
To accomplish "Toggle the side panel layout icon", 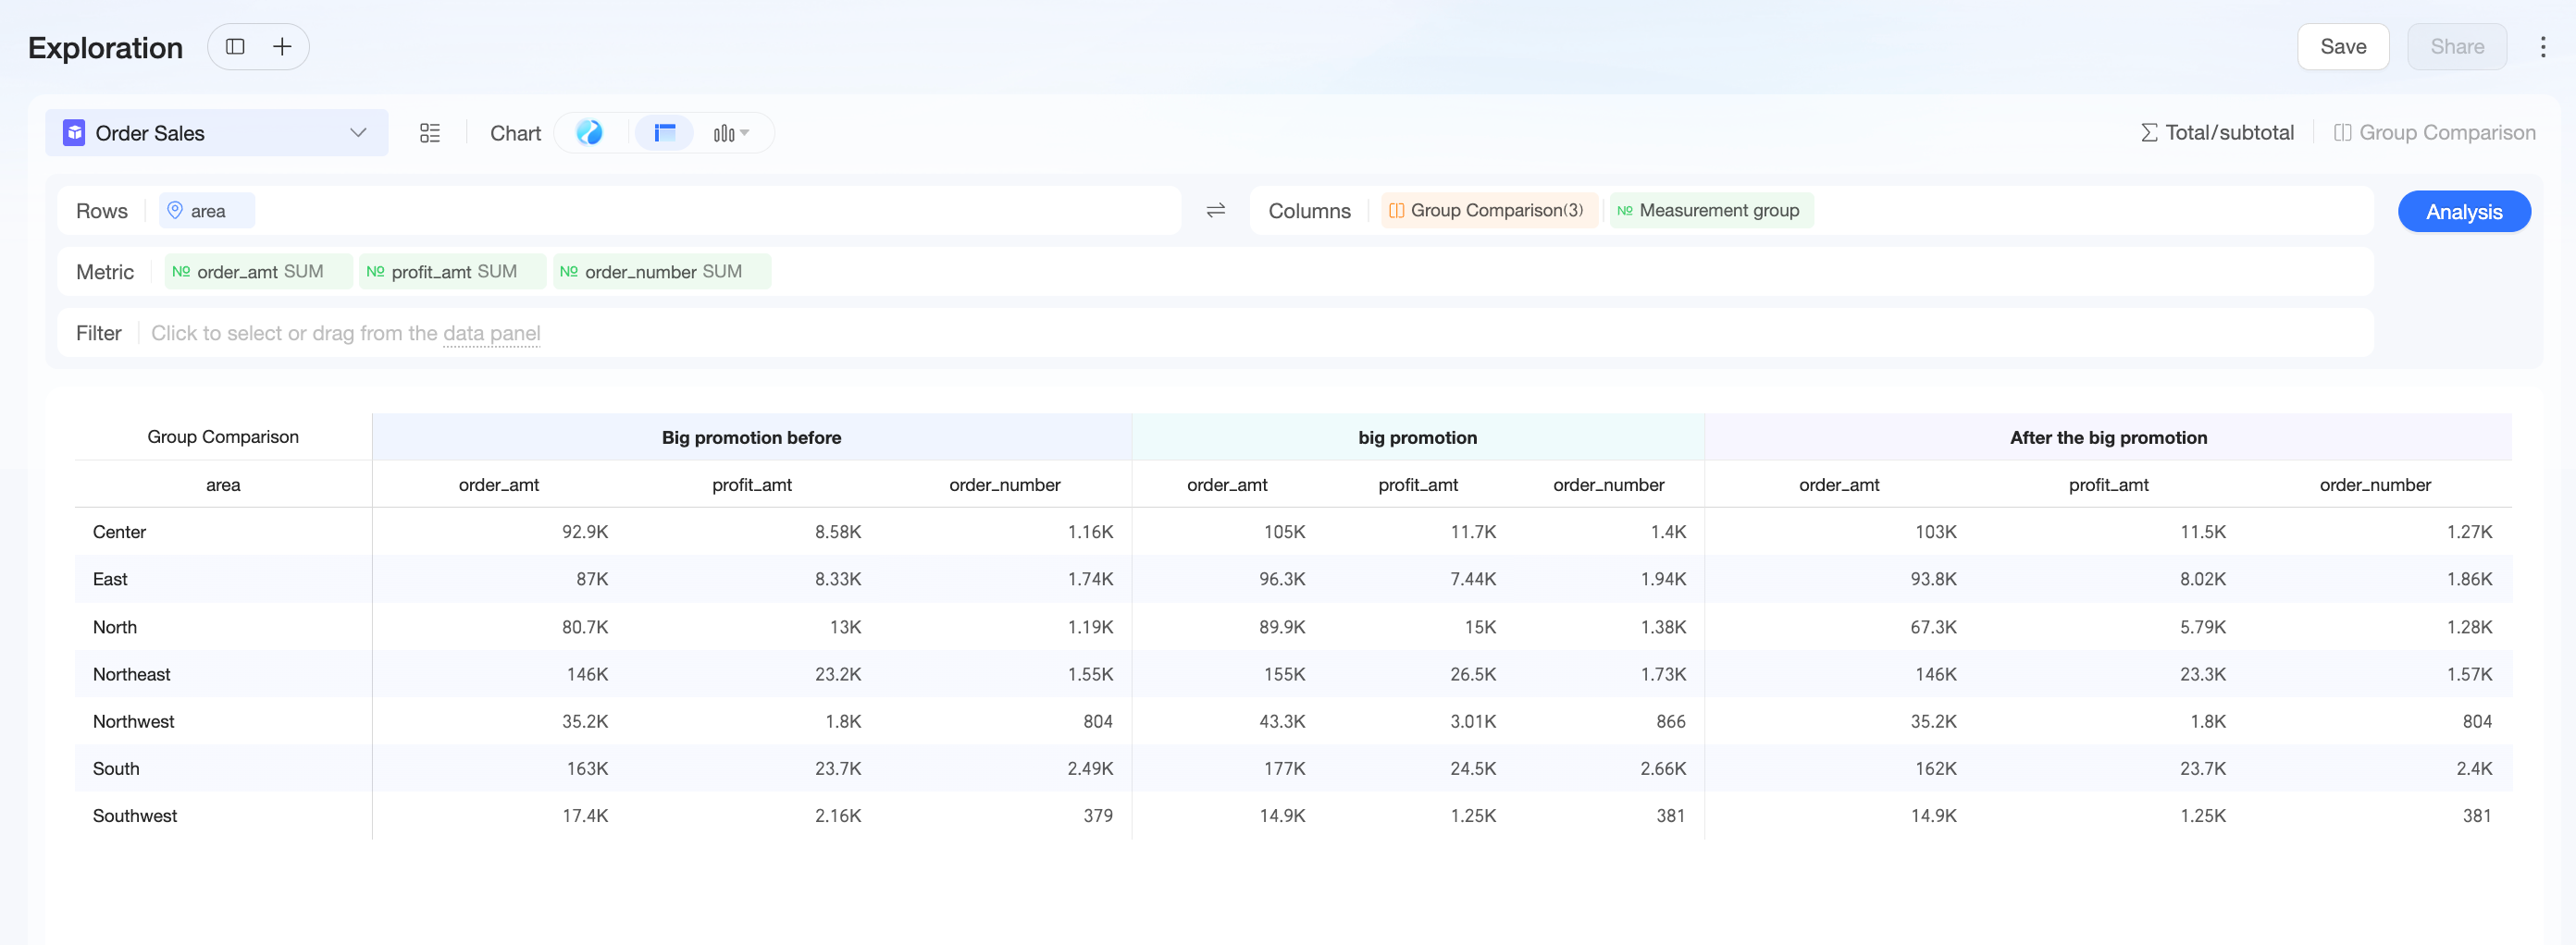I will click(x=235, y=47).
